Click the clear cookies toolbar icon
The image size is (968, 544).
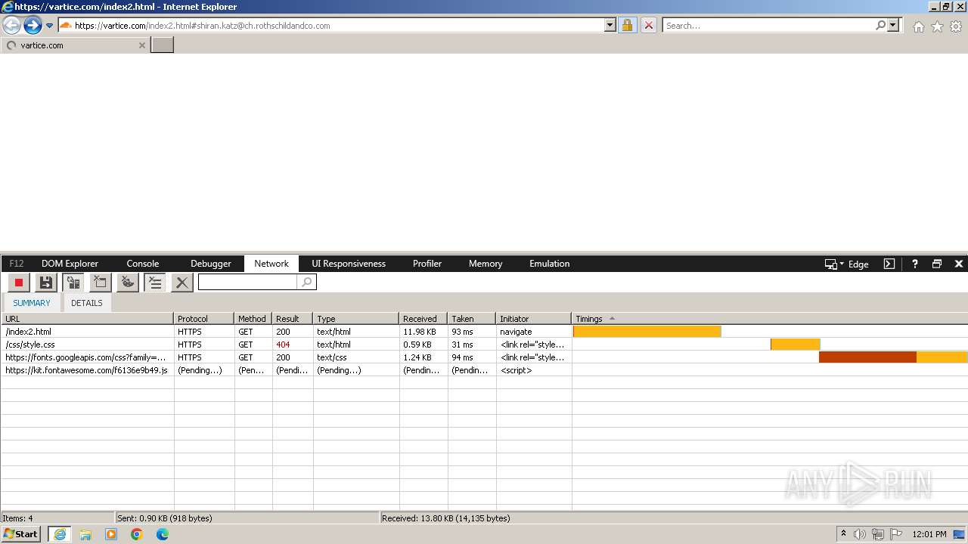pyautogui.click(x=128, y=283)
